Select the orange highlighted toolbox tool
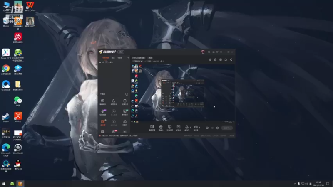The image size is (333, 187). point(103,123)
